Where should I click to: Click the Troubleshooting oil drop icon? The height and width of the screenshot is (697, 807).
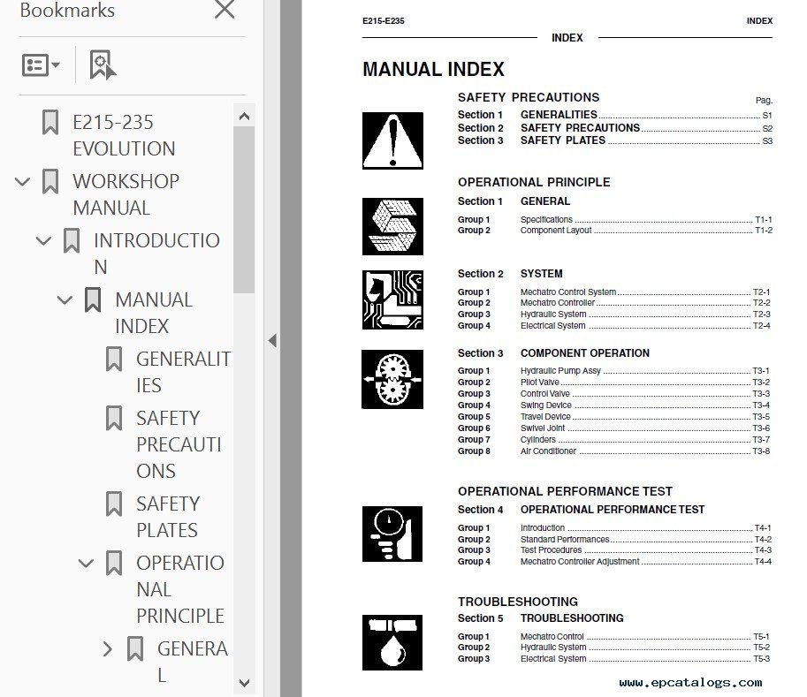click(x=392, y=642)
